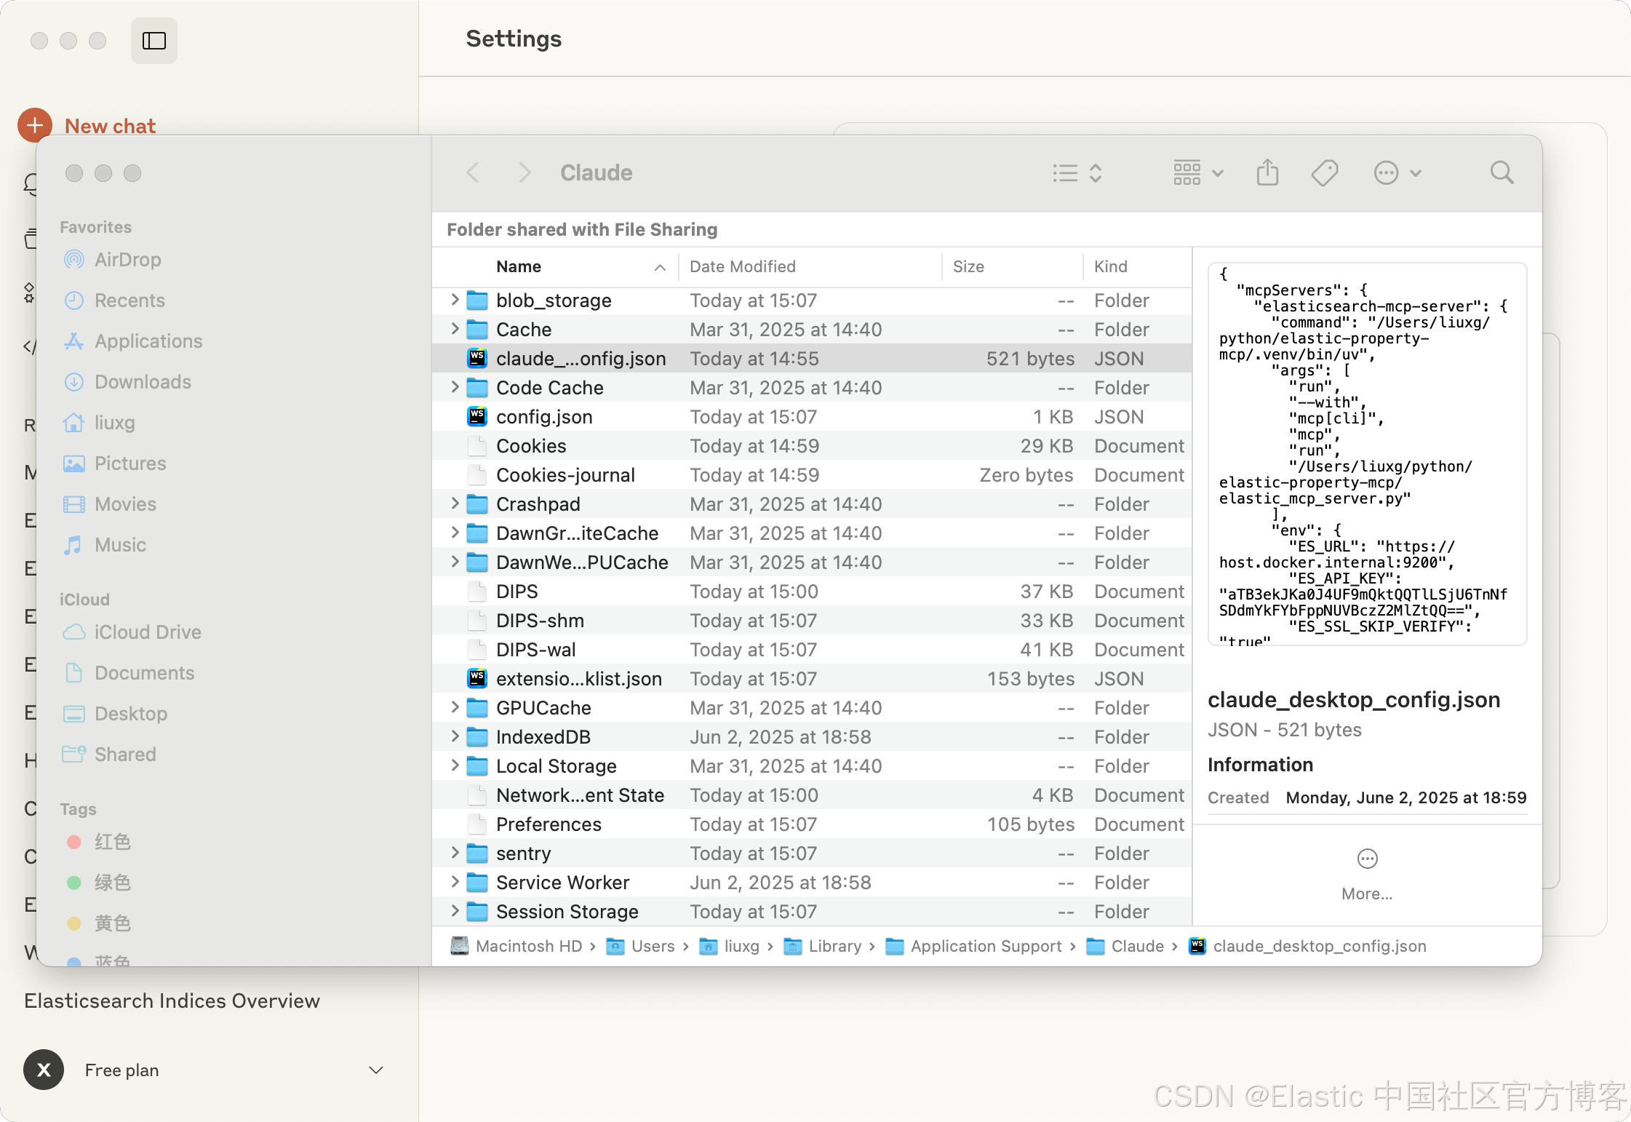1631x1122 pixels.
Task: Expand the blob_storage folder
Action: coord(455,300)
